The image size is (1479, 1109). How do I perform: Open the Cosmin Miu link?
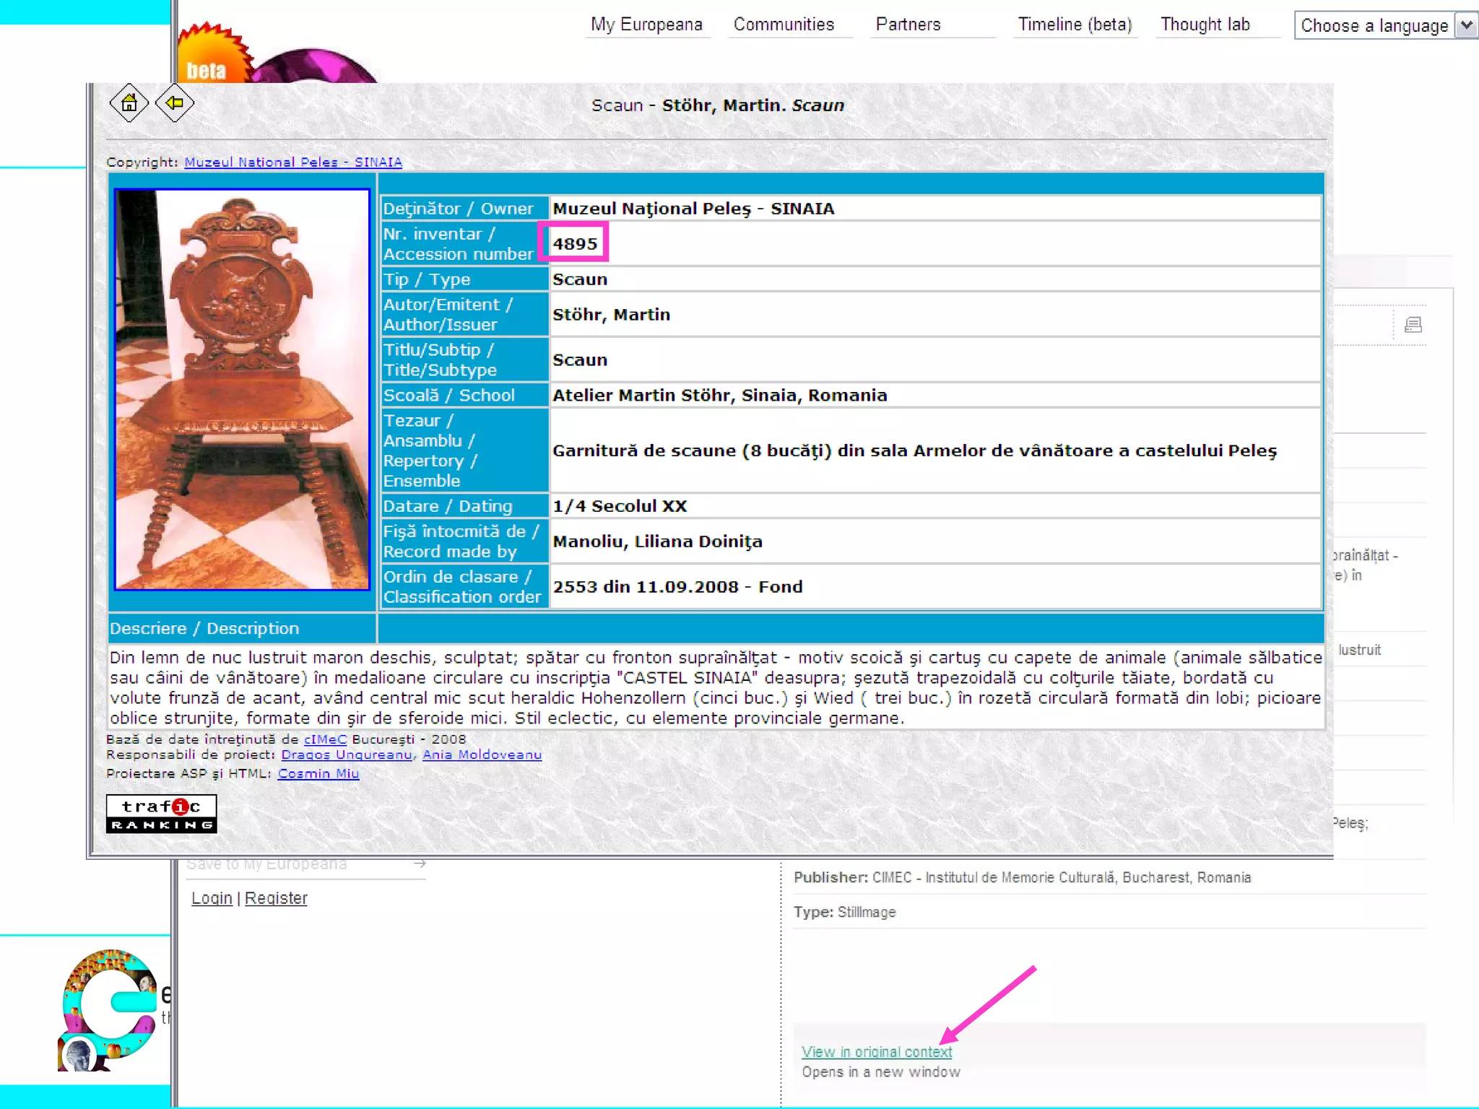[318, 773]
